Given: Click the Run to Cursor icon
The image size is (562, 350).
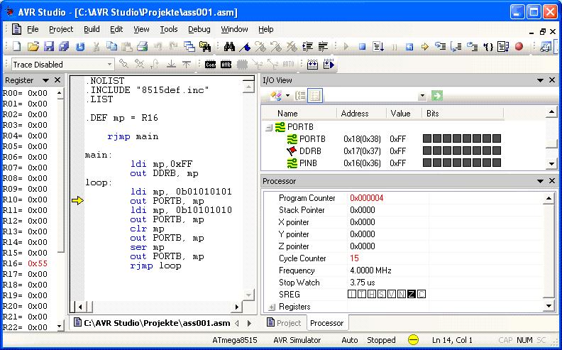Looking at the screenshot, I should click(378, 46).
